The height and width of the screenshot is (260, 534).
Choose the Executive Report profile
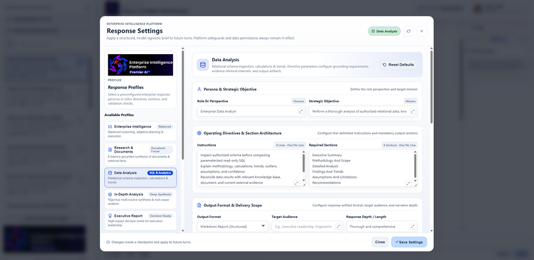click(x=140, y=221)
